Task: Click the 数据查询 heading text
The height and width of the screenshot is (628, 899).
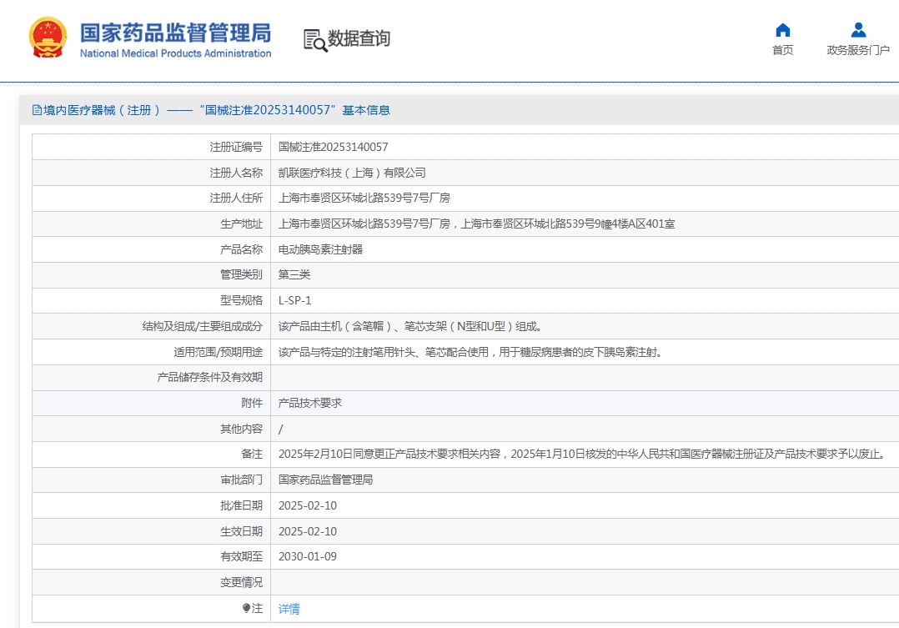Action: 359,38
